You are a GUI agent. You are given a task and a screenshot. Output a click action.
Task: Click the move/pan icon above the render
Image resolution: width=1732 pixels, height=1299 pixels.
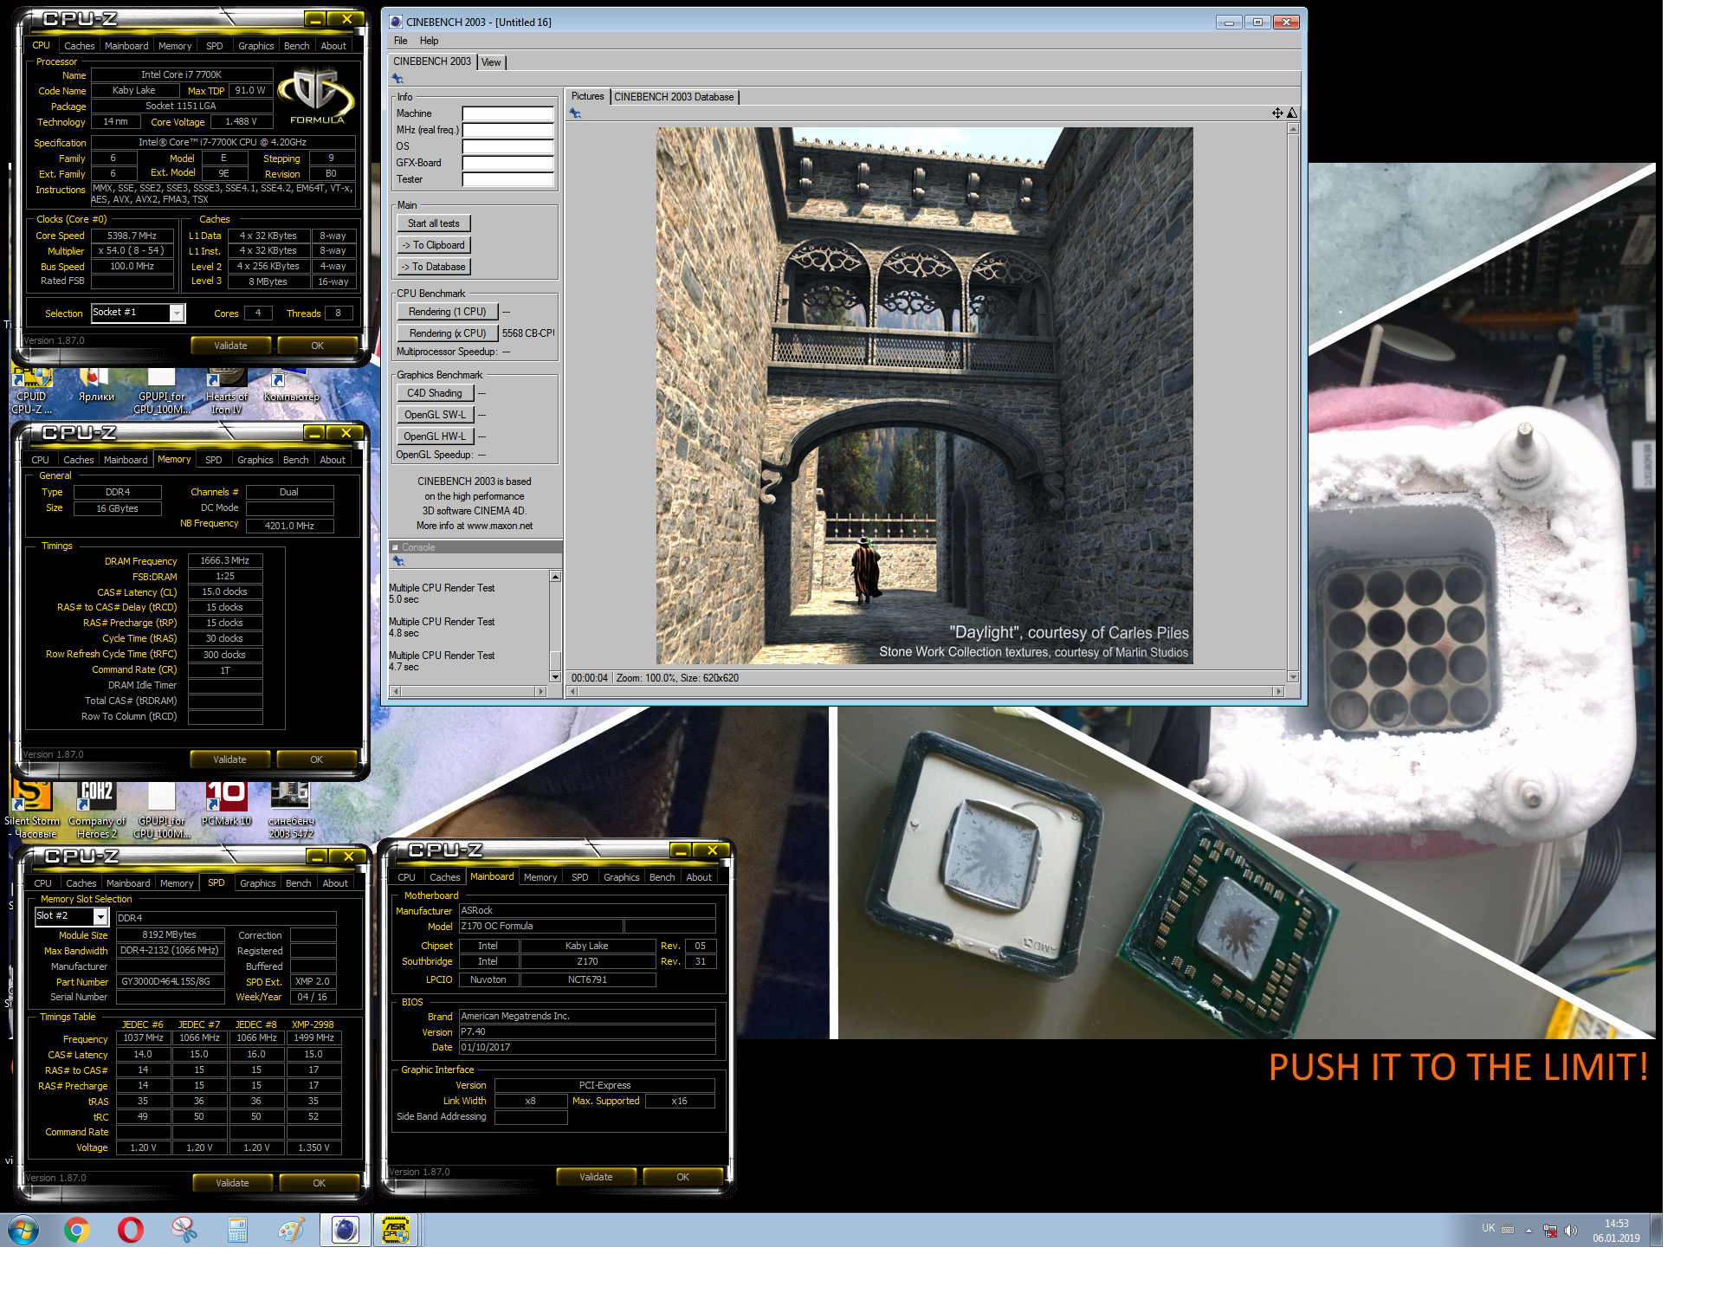[1277, 113]
